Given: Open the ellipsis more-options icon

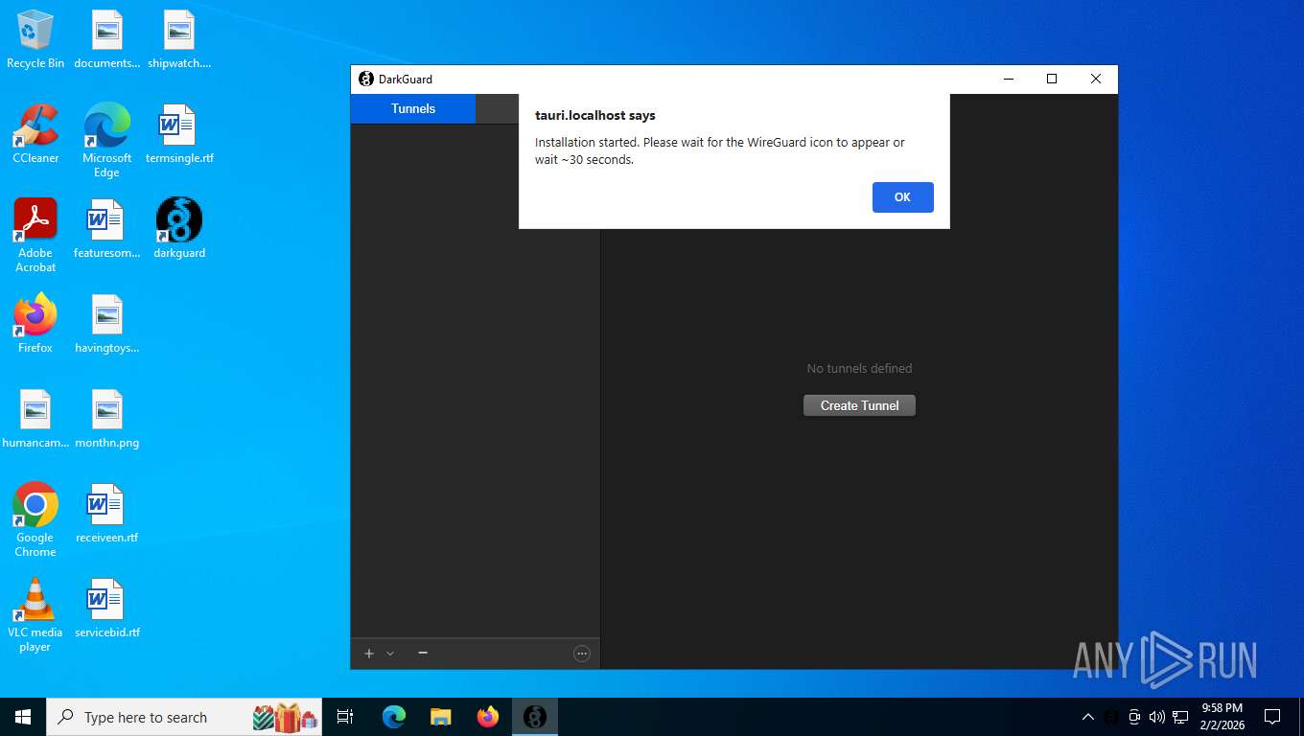Looking at the screenshot, I should coord(581,654).
